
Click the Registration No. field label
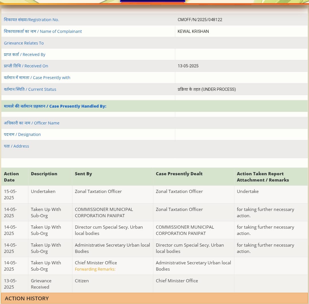[31, 20]
